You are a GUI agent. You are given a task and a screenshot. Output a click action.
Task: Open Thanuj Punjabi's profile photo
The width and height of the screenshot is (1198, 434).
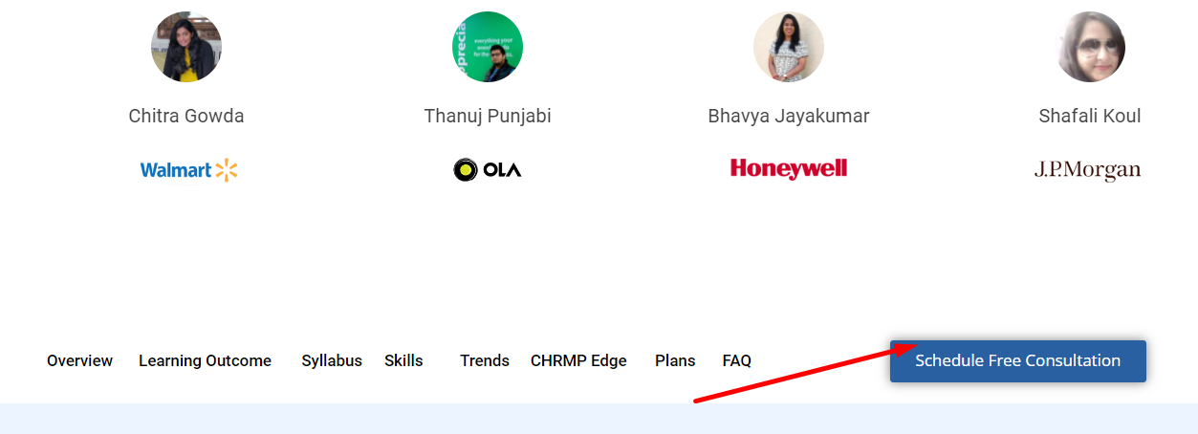tap(488, 47)
